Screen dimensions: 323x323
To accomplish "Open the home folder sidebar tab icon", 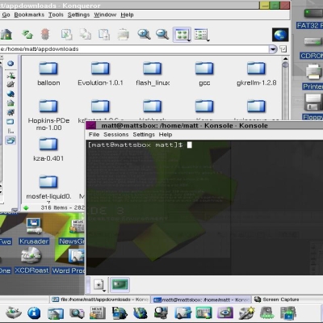I will click(x=10, y=103).
